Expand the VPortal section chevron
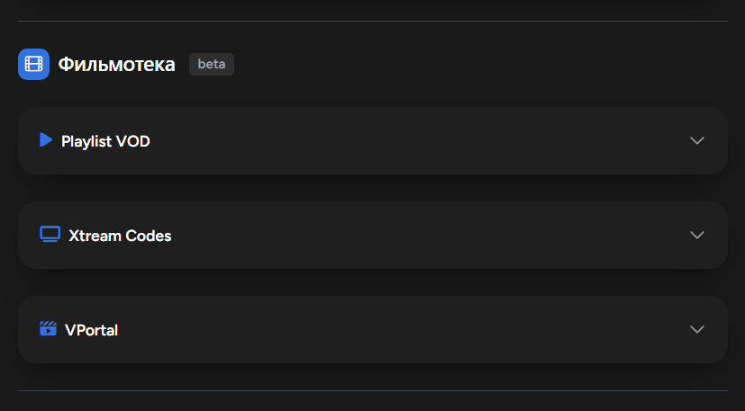 pyautogui.click(x=697, y=329)
